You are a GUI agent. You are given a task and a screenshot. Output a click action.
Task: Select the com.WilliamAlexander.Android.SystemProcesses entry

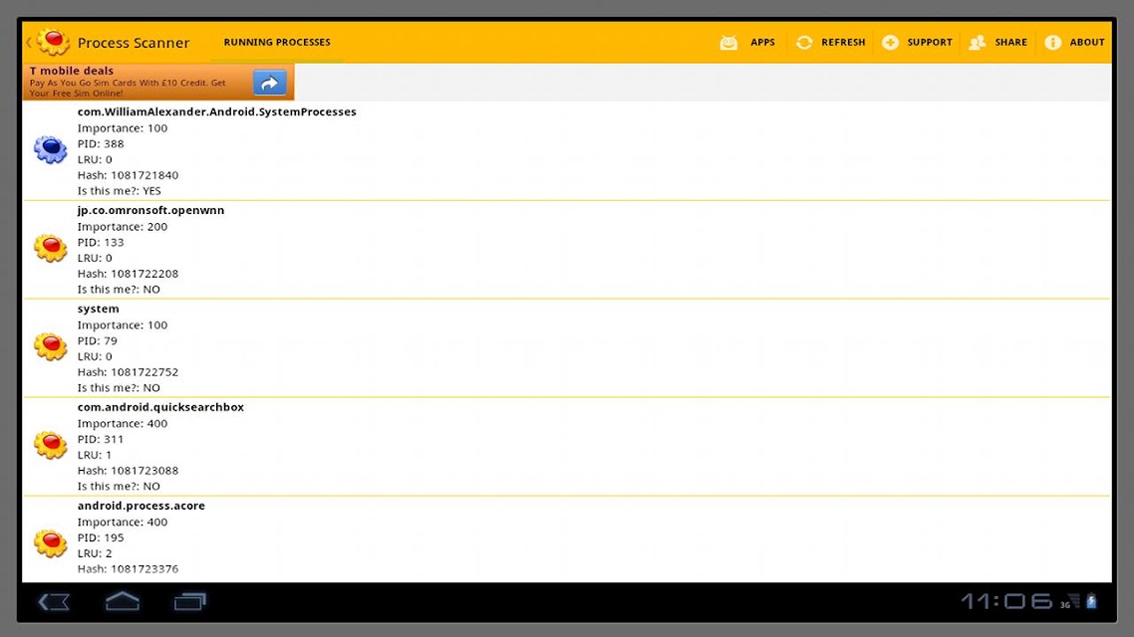point(567,151)
